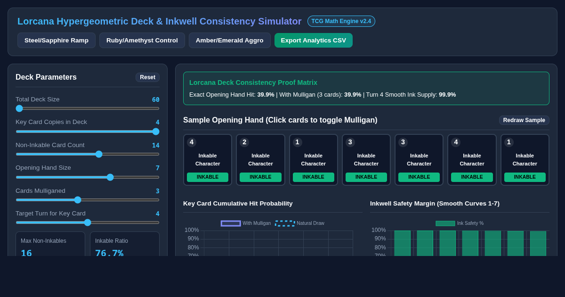This screenshot has height=297, width=565.
Task: Load the Ruby/Amethyst Control preset
Action: (142, 40)
